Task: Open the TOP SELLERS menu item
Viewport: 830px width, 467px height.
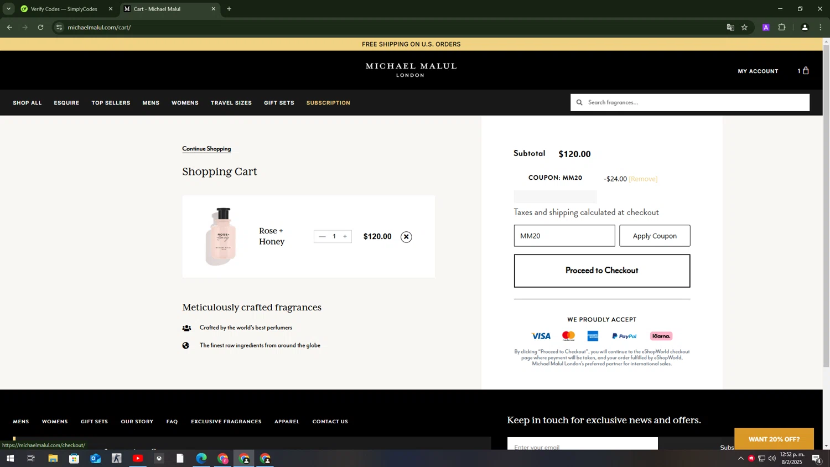Action: tap(111, 103)
